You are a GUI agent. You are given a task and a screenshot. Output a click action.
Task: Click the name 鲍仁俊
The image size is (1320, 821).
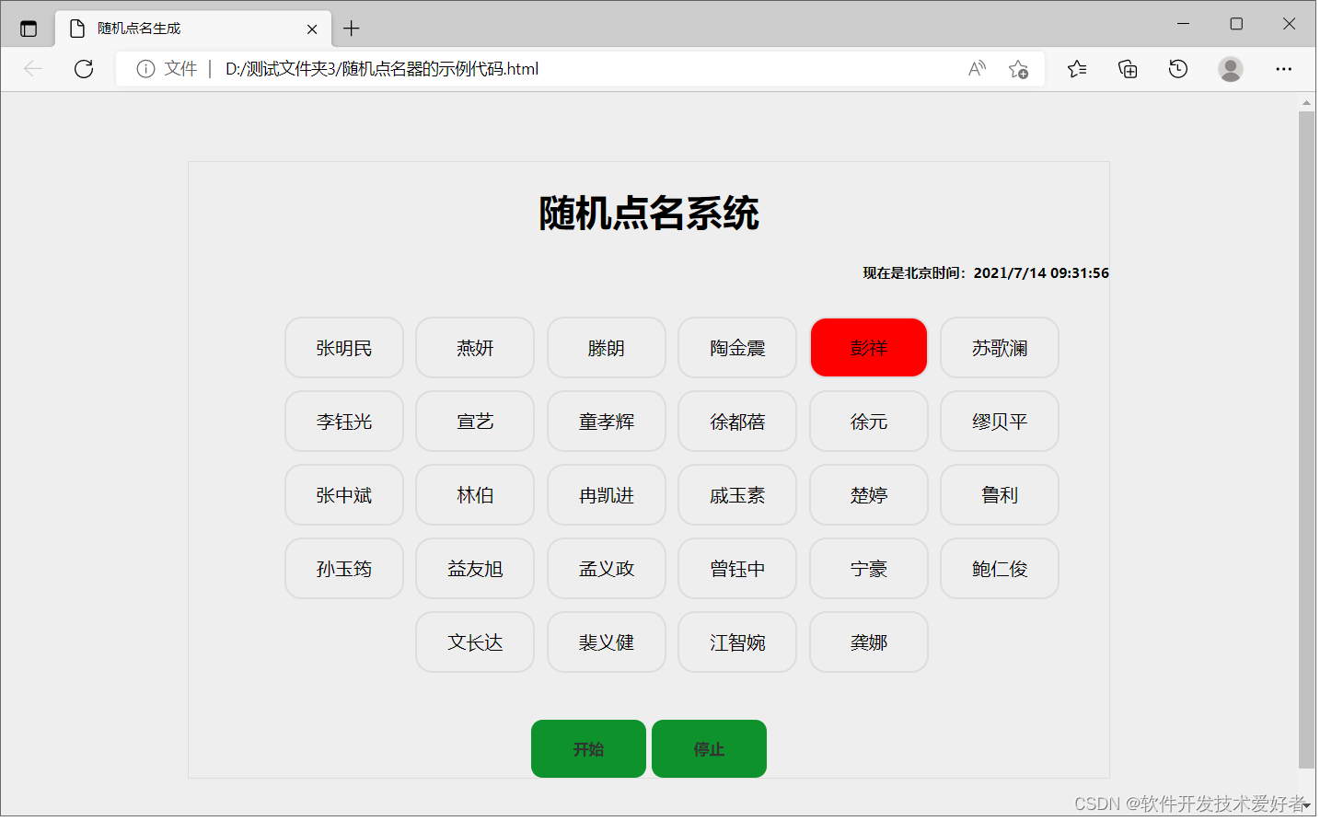pyautogui.click(x=1000, y=569)
